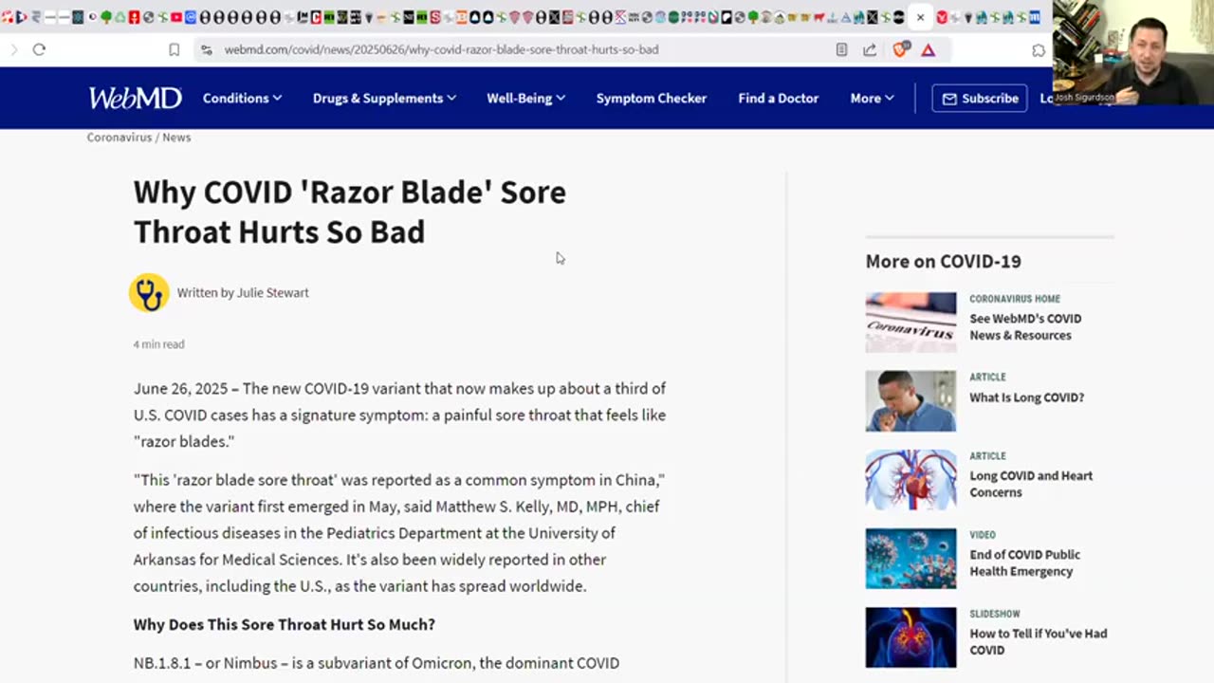Click the virus particles video thumbnail
The image size is (1214, 683).
coord(910,559)
